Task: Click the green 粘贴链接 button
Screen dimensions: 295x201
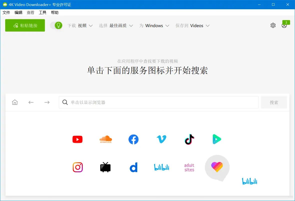Action: pos(25,25)
